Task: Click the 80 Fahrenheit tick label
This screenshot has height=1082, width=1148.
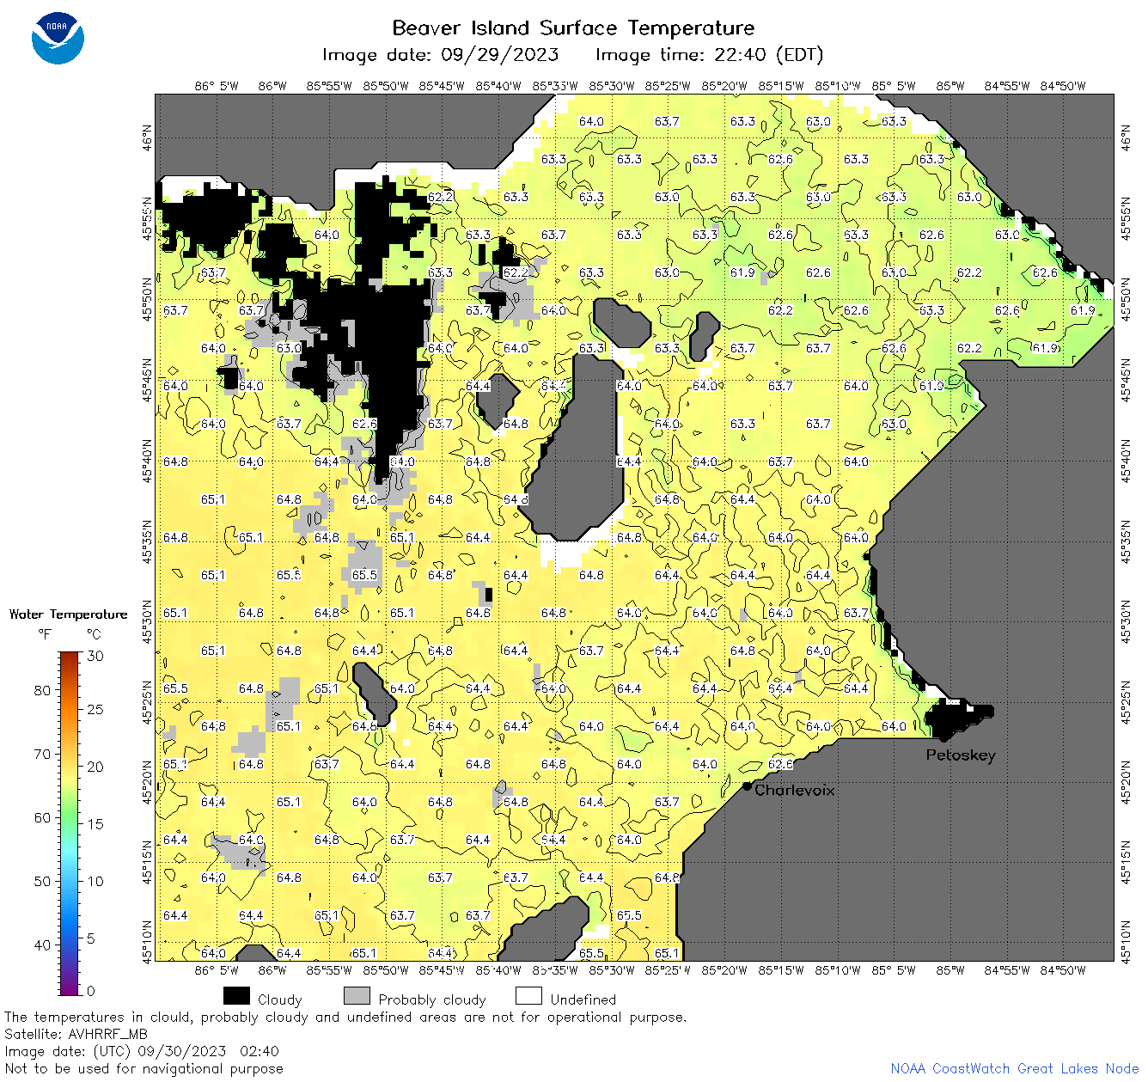Action: point(42,690)
